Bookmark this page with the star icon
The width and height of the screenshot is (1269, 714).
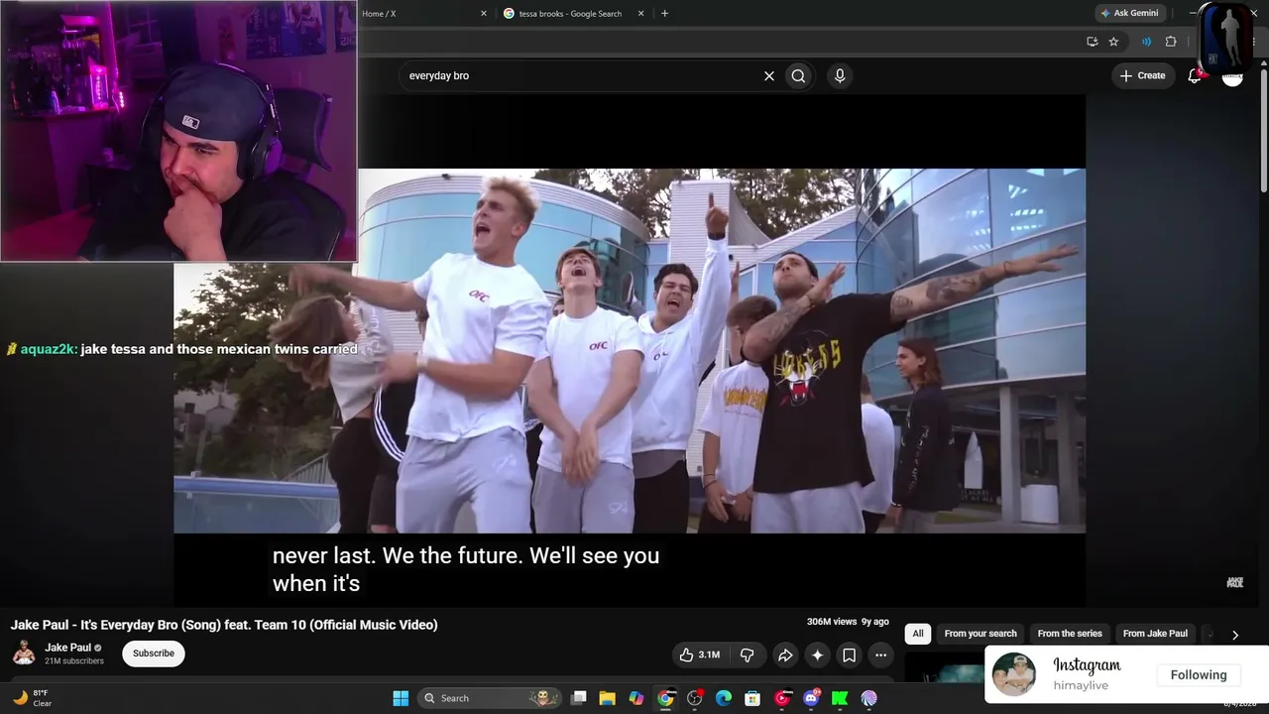coord(1113,42)
